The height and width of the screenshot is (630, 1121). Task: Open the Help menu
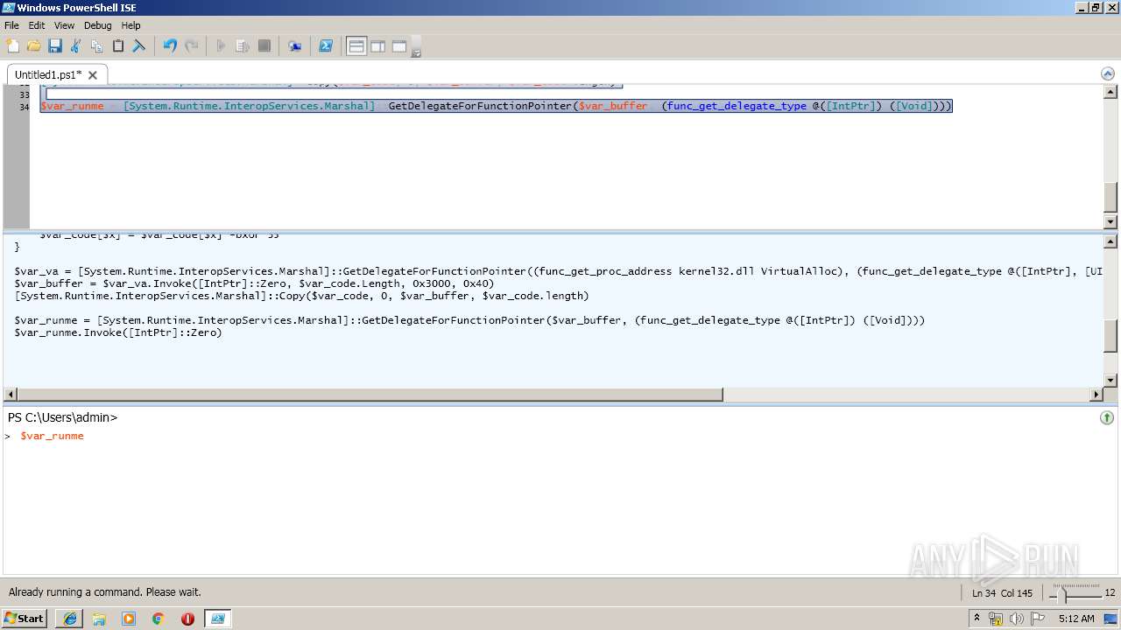pyautogui.click(x=130, y=25)
